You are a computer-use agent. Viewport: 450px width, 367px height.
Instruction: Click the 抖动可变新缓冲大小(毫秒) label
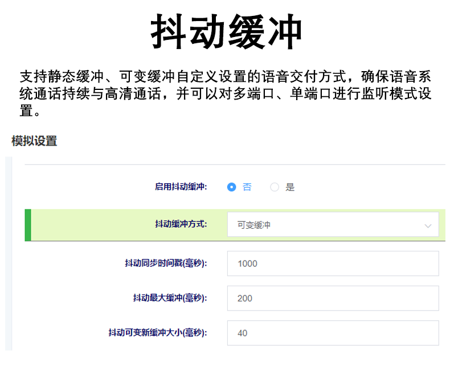pyautogui.click(x=158, y=332)
